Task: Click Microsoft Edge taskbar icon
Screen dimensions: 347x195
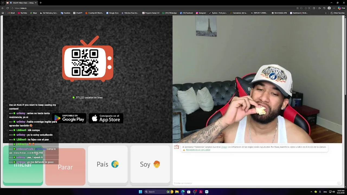Action: 183,192
